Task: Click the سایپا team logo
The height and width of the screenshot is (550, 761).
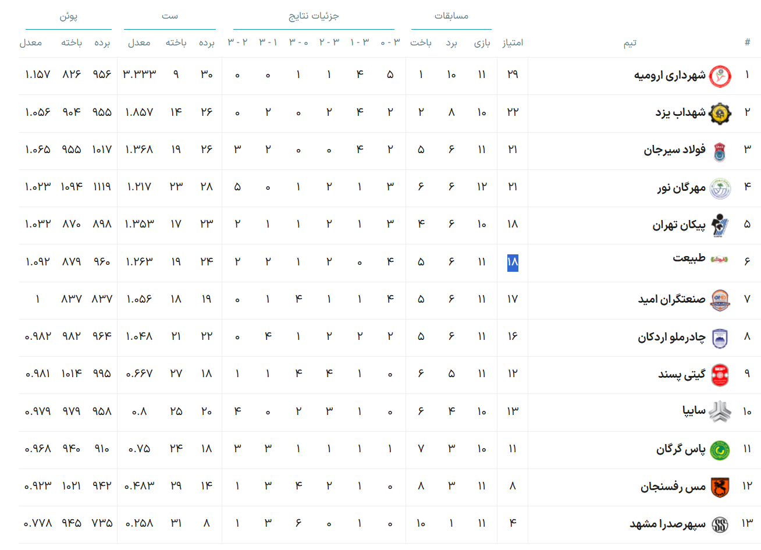Action: point(720,412)
